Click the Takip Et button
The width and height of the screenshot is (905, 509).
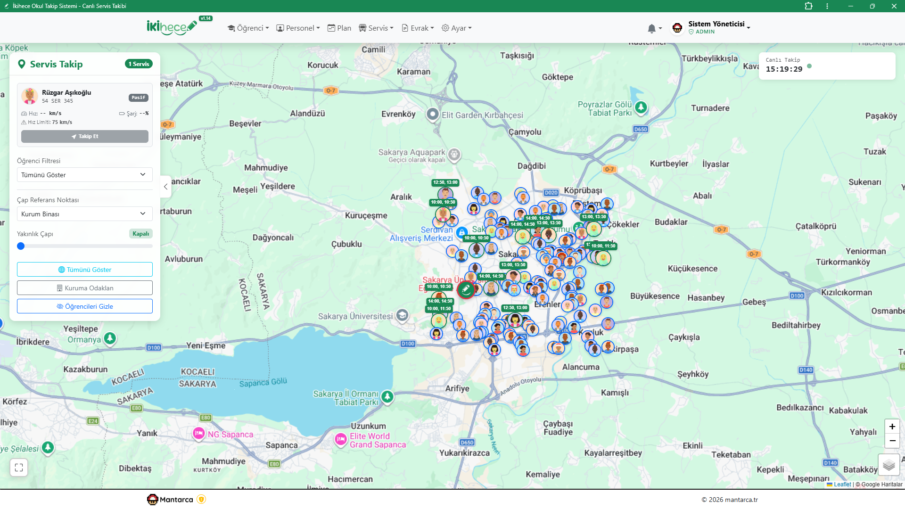point(85,136)
